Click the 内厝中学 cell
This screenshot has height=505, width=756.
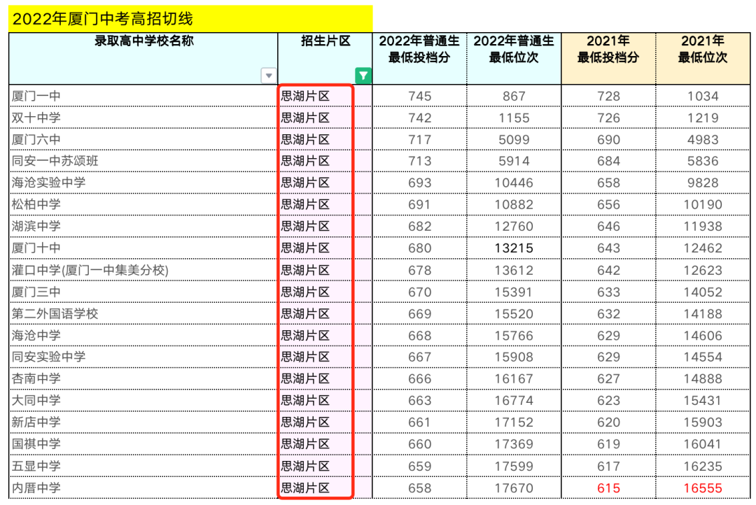click(143, 488)
